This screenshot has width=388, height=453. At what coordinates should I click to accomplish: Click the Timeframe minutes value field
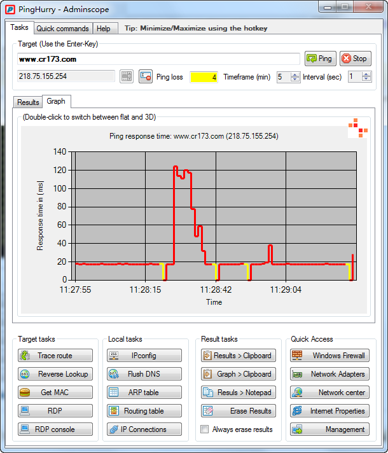284,77
